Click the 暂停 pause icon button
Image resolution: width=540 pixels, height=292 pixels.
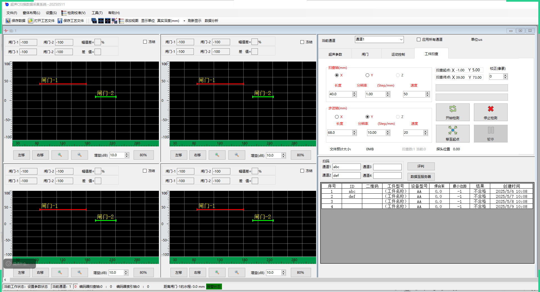coord(490,133)
